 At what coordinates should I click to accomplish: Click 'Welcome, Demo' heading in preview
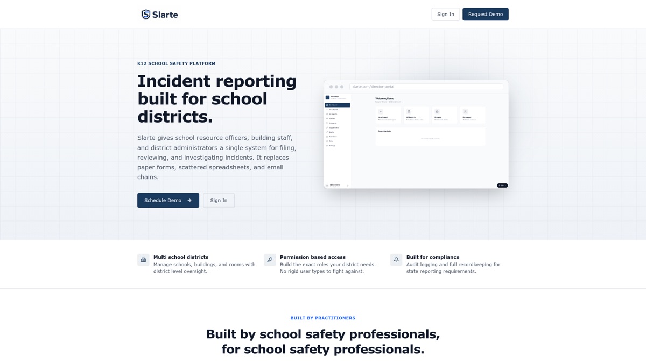tap(385, 98)
